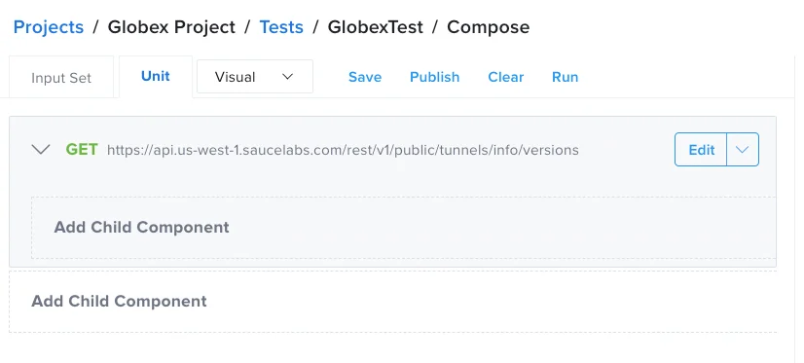804x363 pixels.
Task: Run the GlobexTest test
Action: (x=566, y=77)
